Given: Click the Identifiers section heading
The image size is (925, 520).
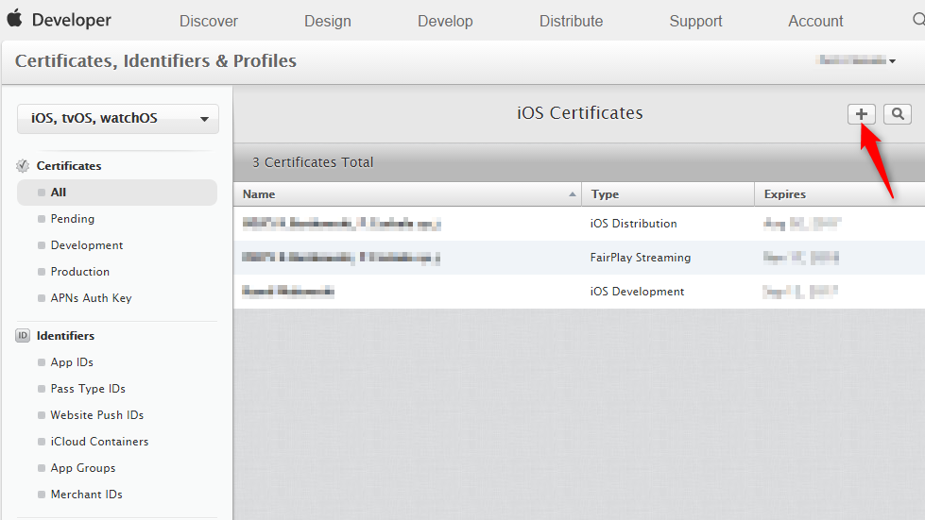Looking at the screenshot, I should tap(65, 336).
